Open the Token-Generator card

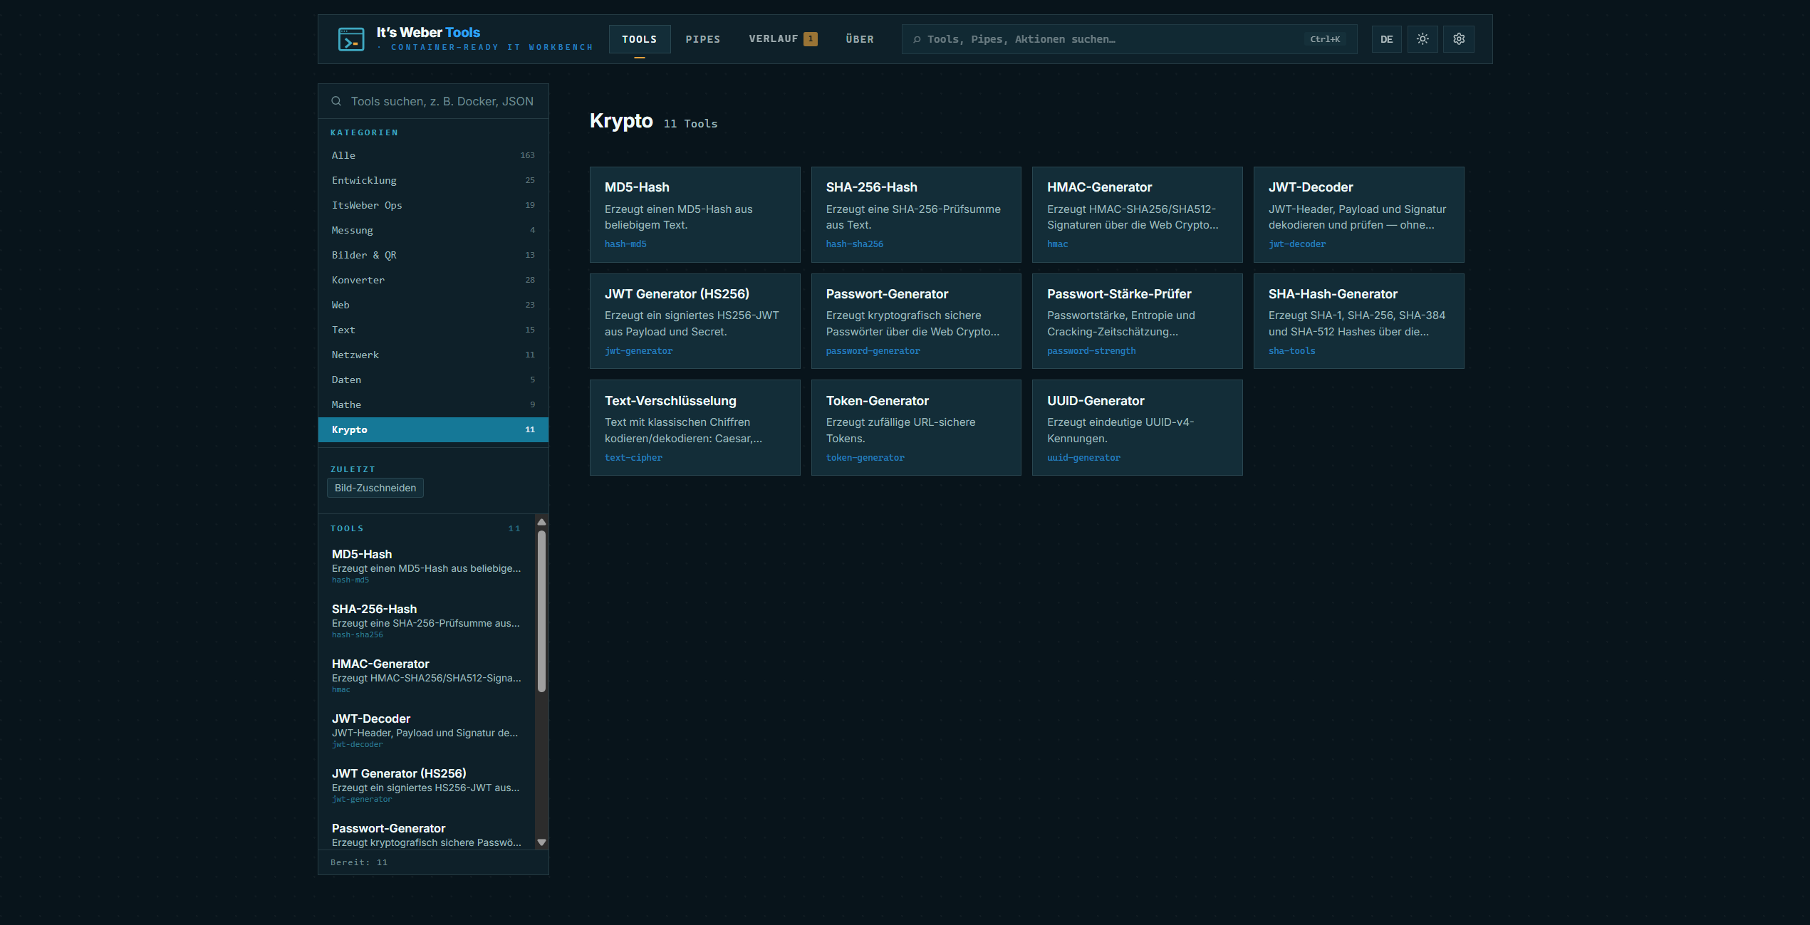(916, 427)
